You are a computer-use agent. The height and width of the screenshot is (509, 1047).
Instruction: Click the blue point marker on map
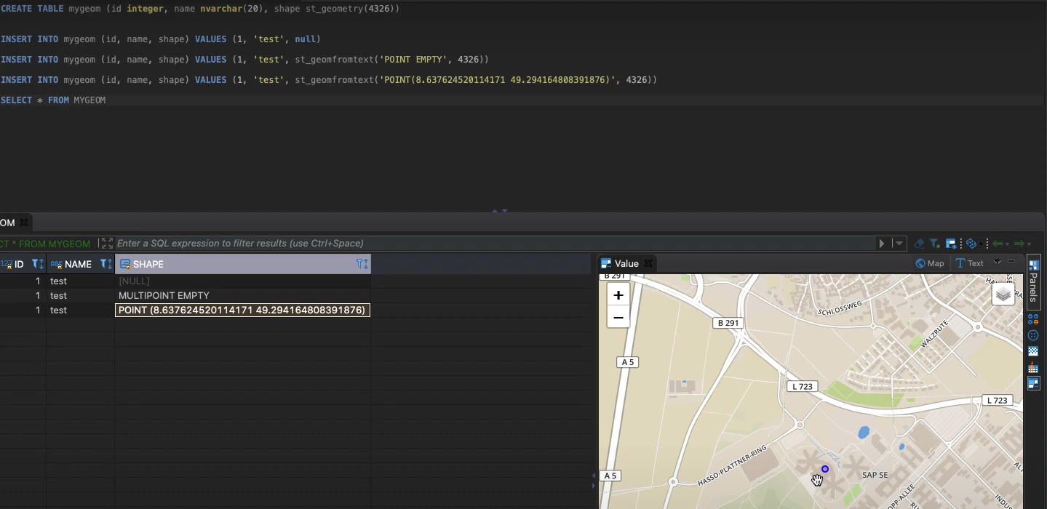click(x=824, y=469)
